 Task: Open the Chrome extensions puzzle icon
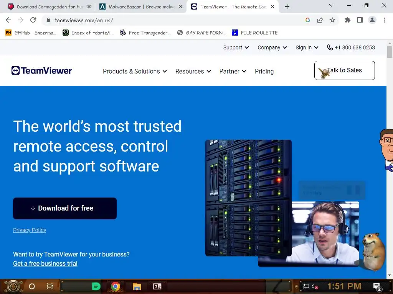(x=348, y=20)
